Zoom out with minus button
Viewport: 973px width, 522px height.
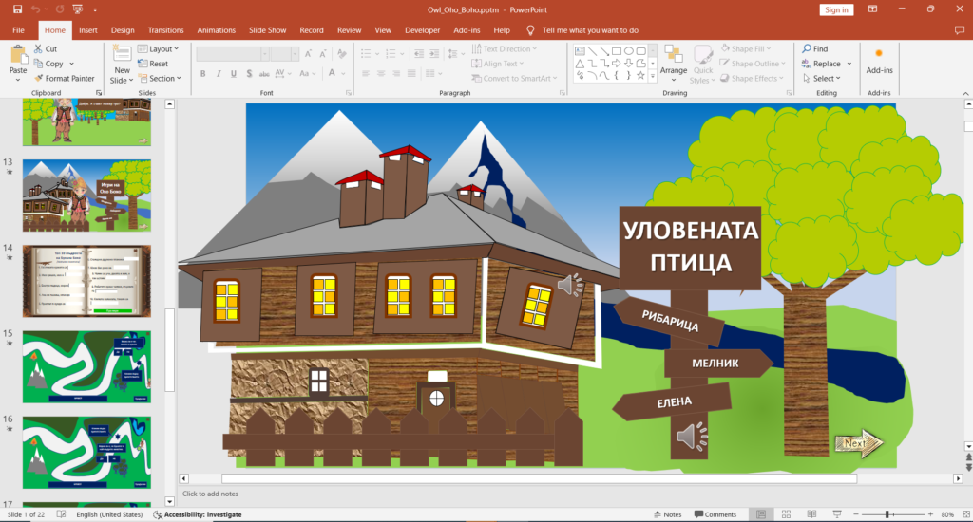coord(856,514)
